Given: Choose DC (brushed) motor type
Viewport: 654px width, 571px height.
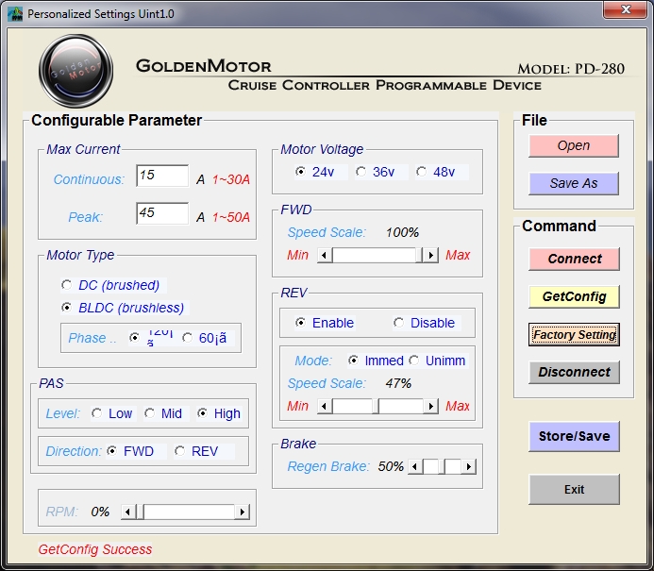Looking at the screenshot, I should [x=66, y=285].
